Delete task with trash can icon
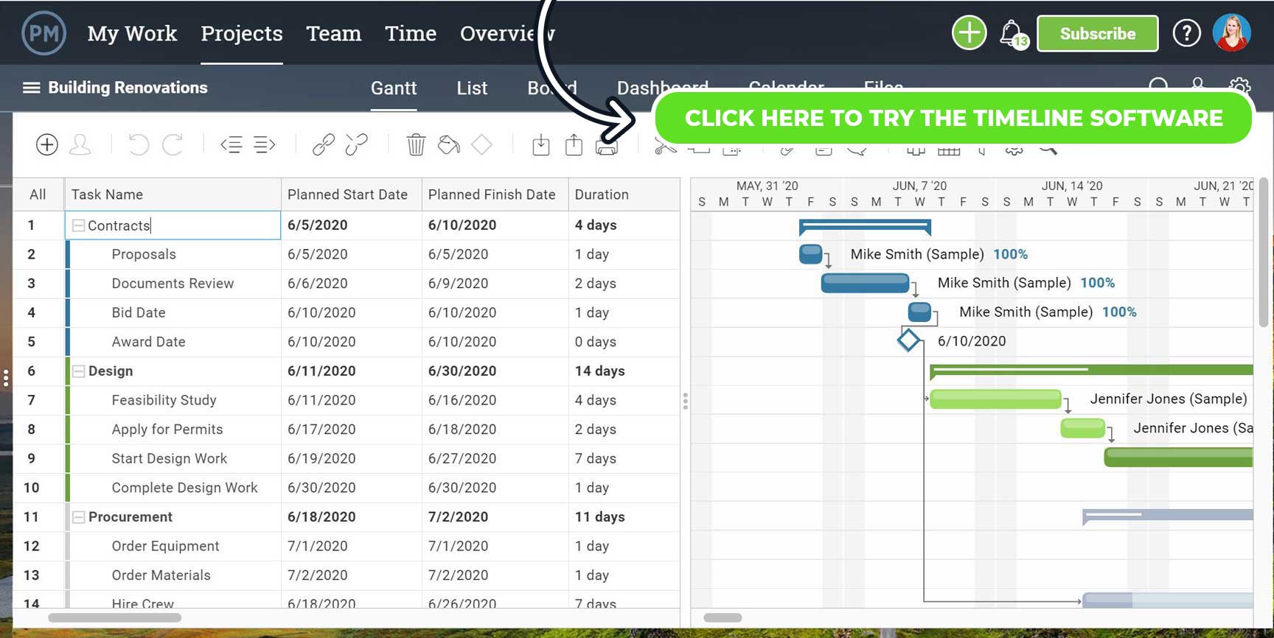The image size is (1274, 638). coord(416,144)
